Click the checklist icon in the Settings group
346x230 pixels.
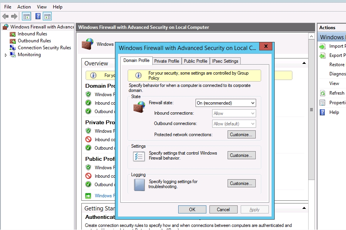pos(139,157)
